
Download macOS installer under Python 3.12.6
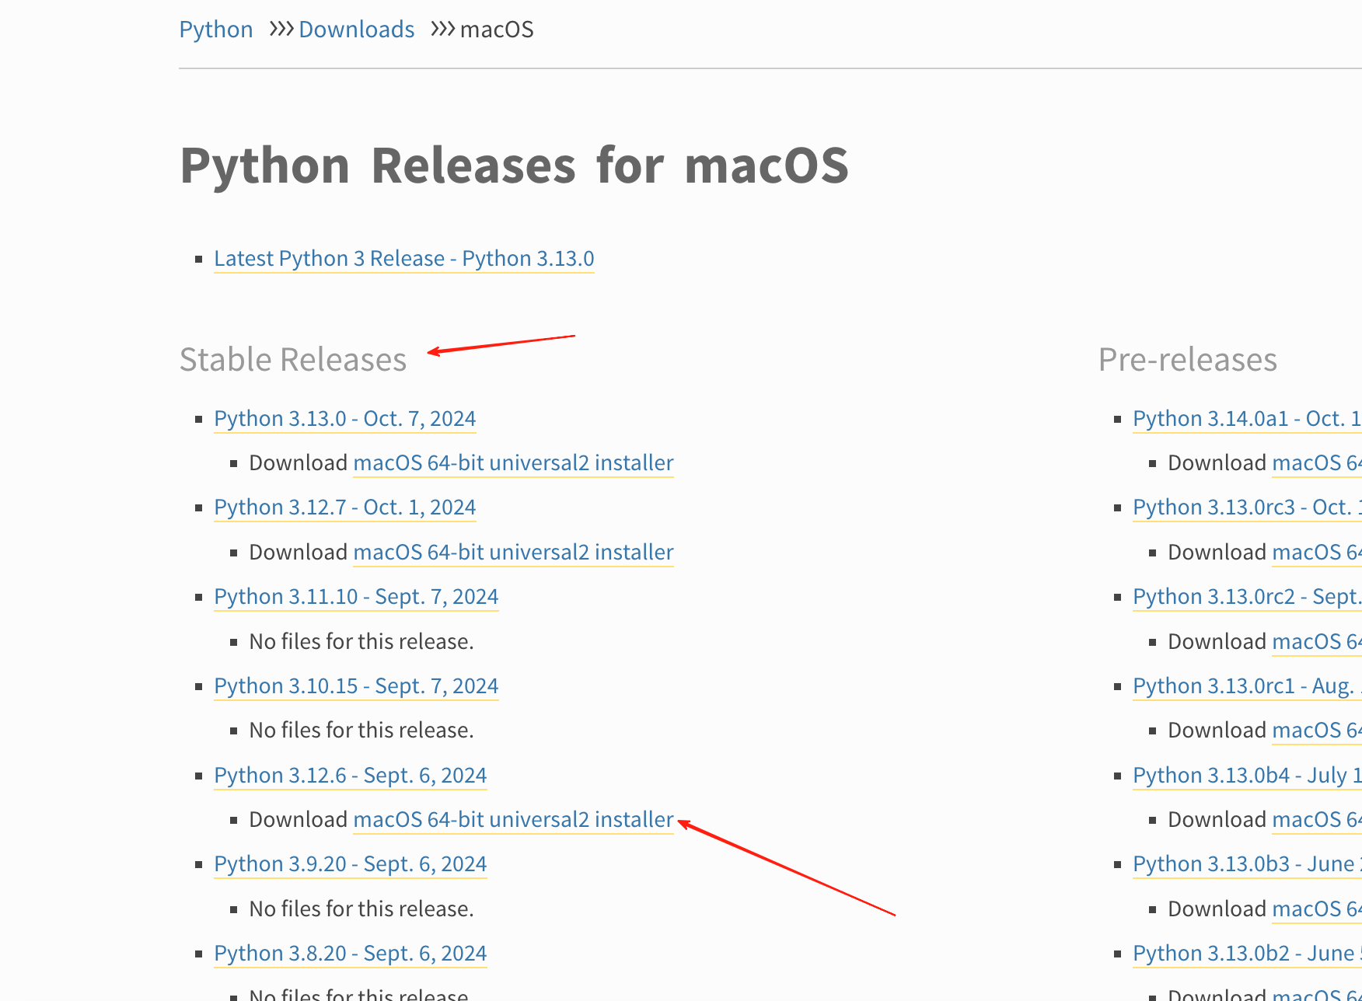[514, 819]
